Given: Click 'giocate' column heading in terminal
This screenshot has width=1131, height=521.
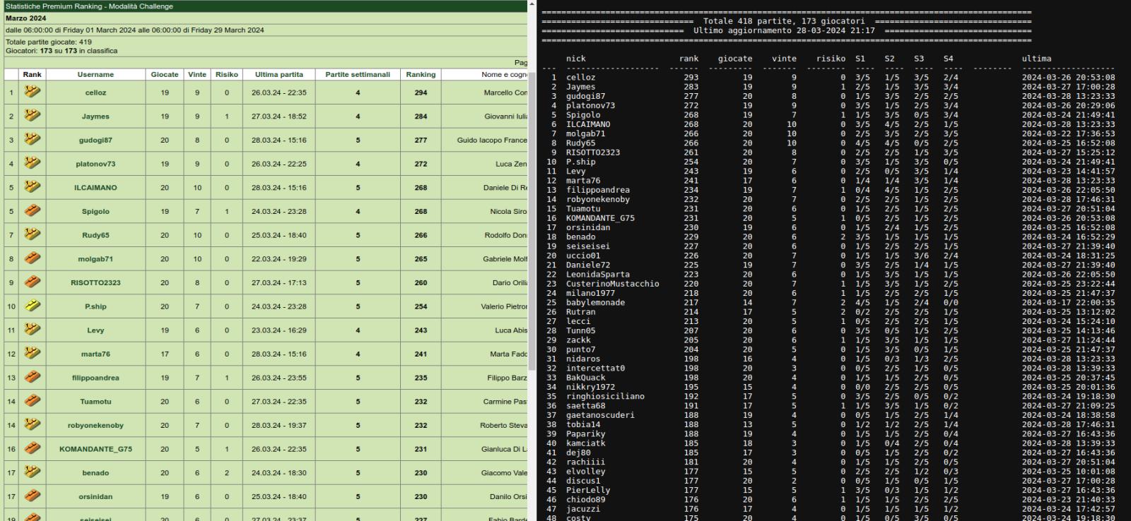Looking at the screenshot, I should click(x=735, y=59).
